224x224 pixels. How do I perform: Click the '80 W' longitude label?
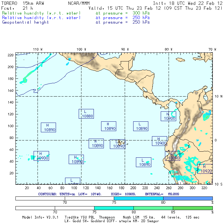click(168, 49)
